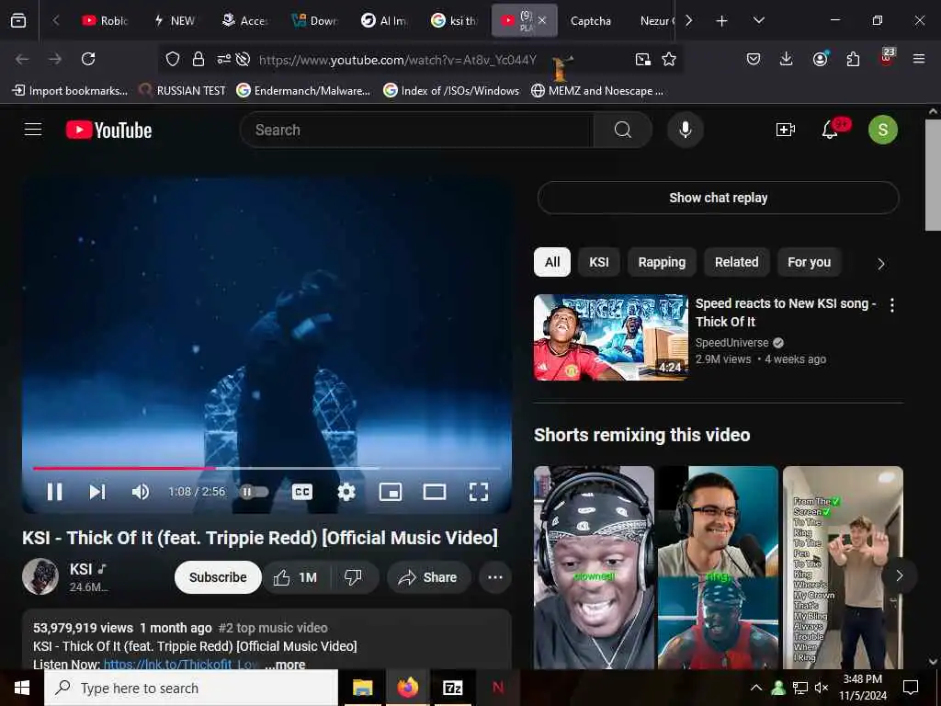Open YouTube notifications bell
Viewport: 941px width, 706px height.
pos(830,130)
